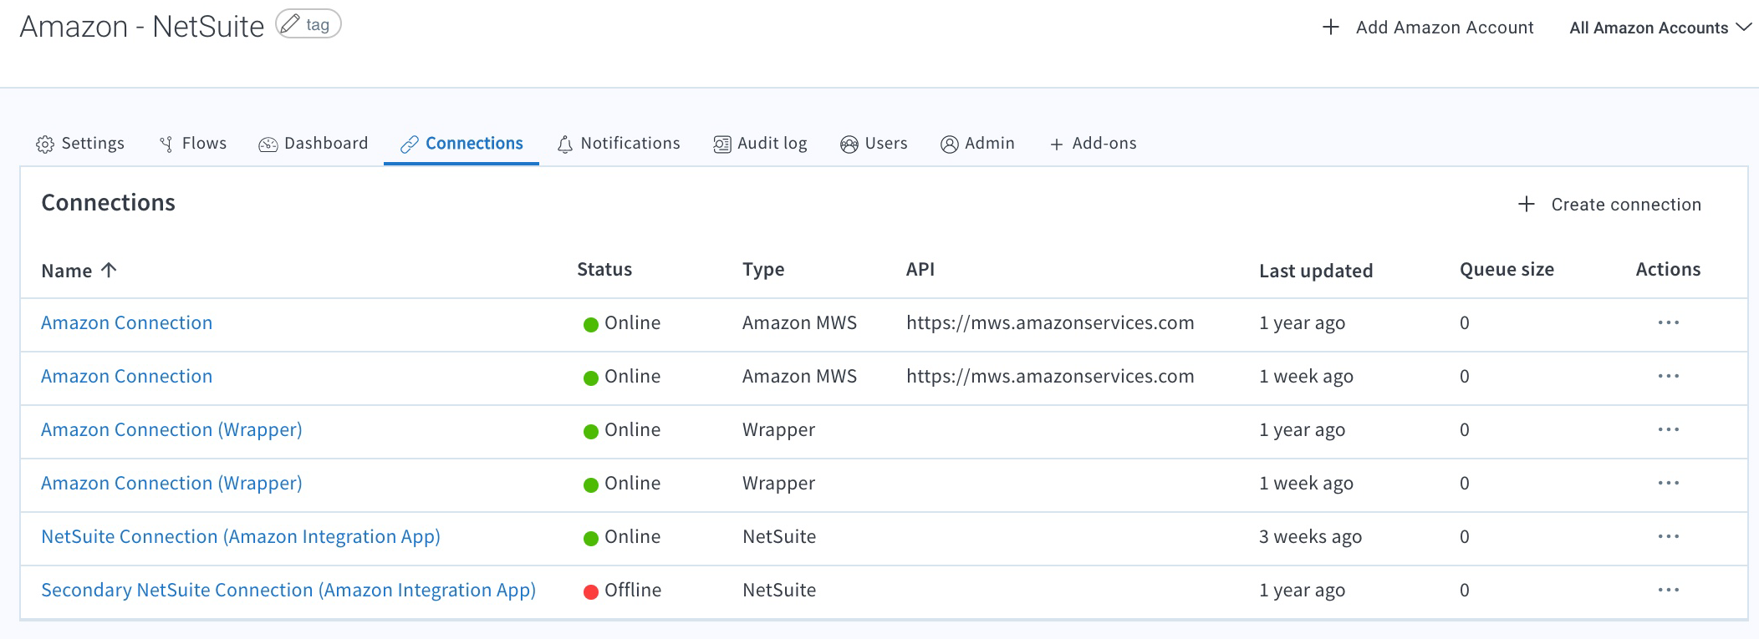This screenshot has height=639, width=1759.
Task: Click the tag button next to the title
Action: coord(308,24)
